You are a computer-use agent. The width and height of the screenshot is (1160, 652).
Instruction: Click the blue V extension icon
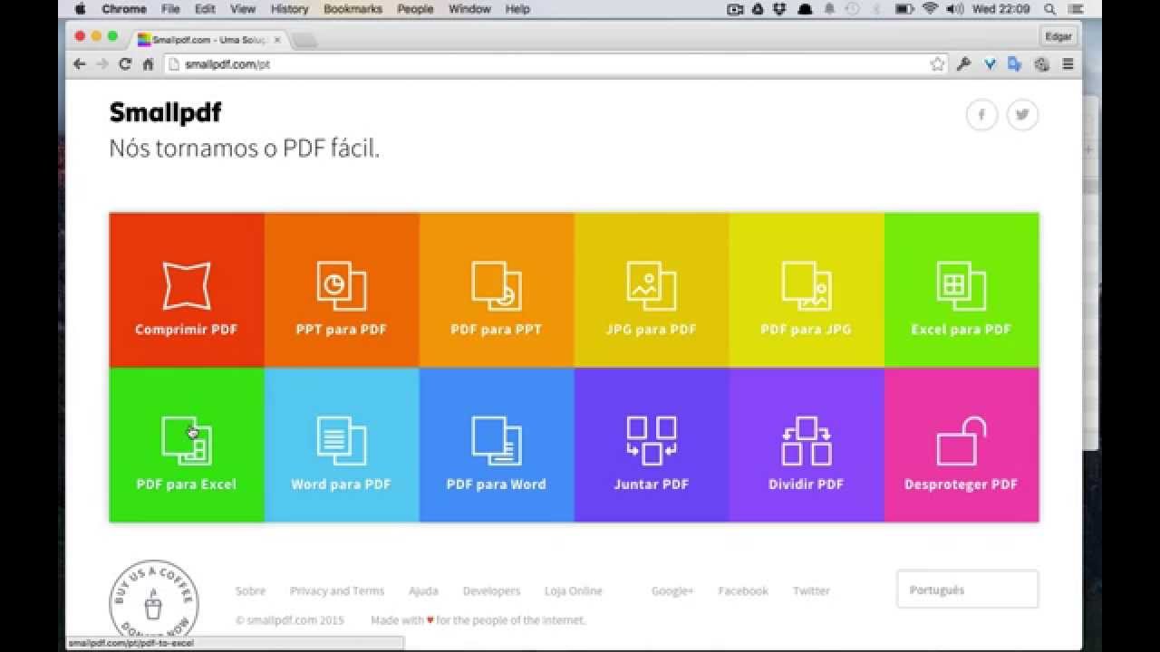(990, 64)
